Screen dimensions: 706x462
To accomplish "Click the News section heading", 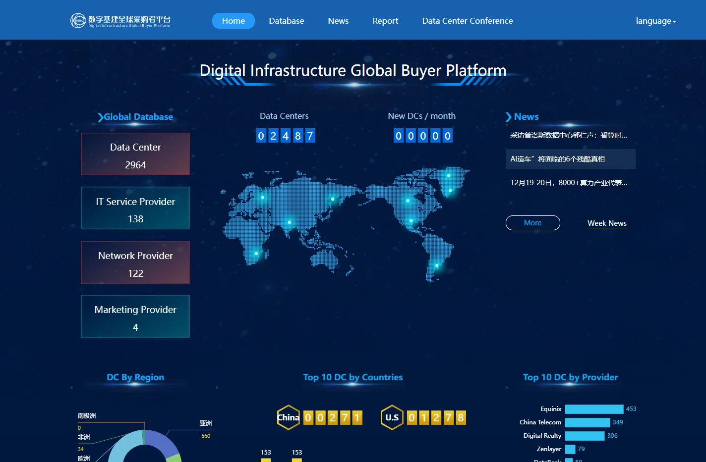I will (526, 117).
